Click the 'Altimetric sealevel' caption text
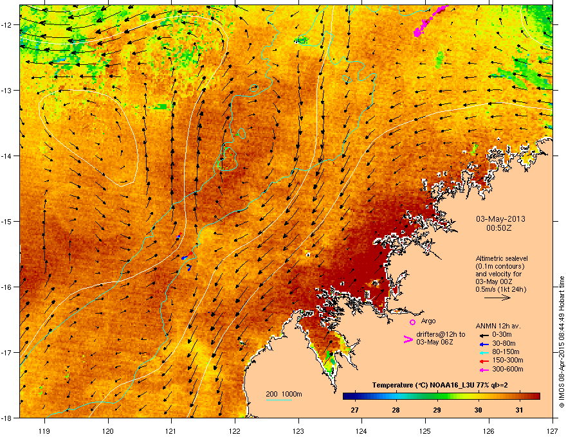Image resolution: width=566 pixels, height=437 pixels. (502, 258)
